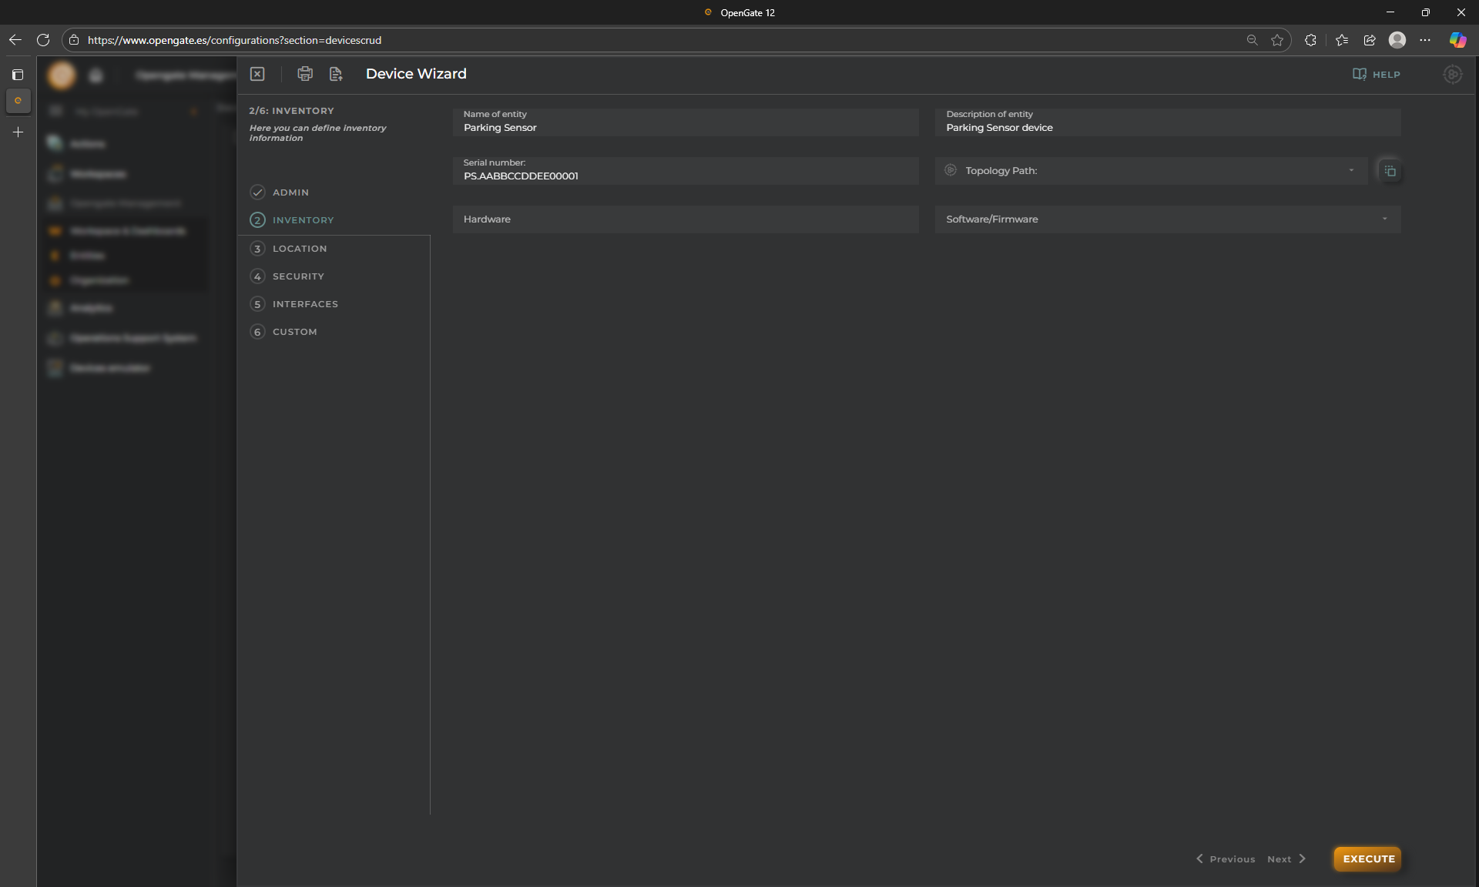Screen dimensions: 1479x887
Task: Click Next to advance the wizard
Action: (x=1286, y=859)
